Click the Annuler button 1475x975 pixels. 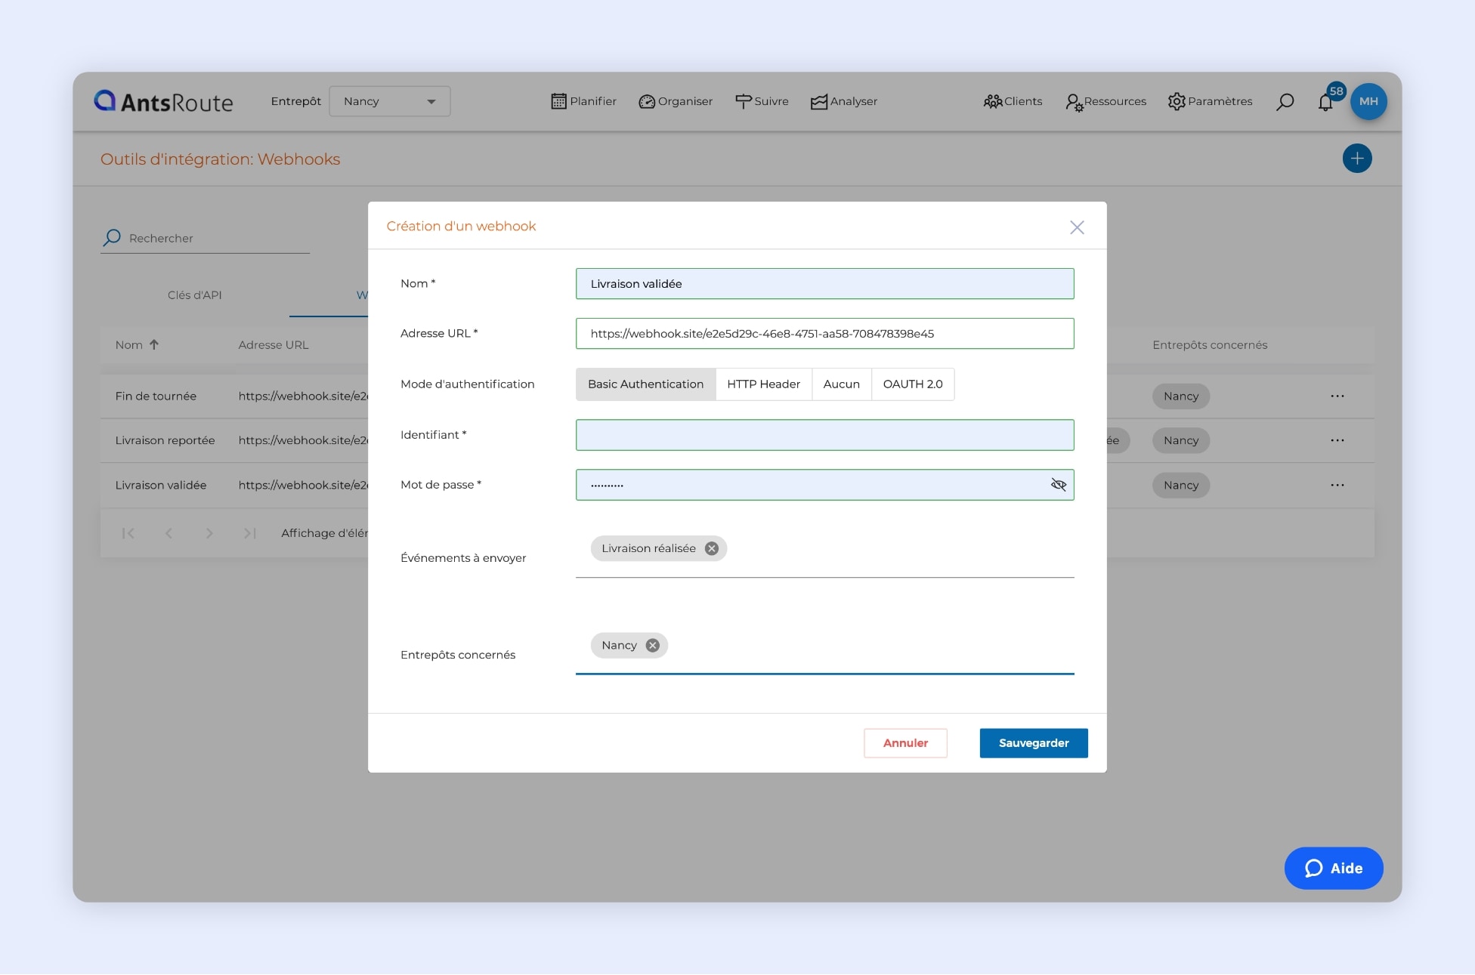pos(904,743)
